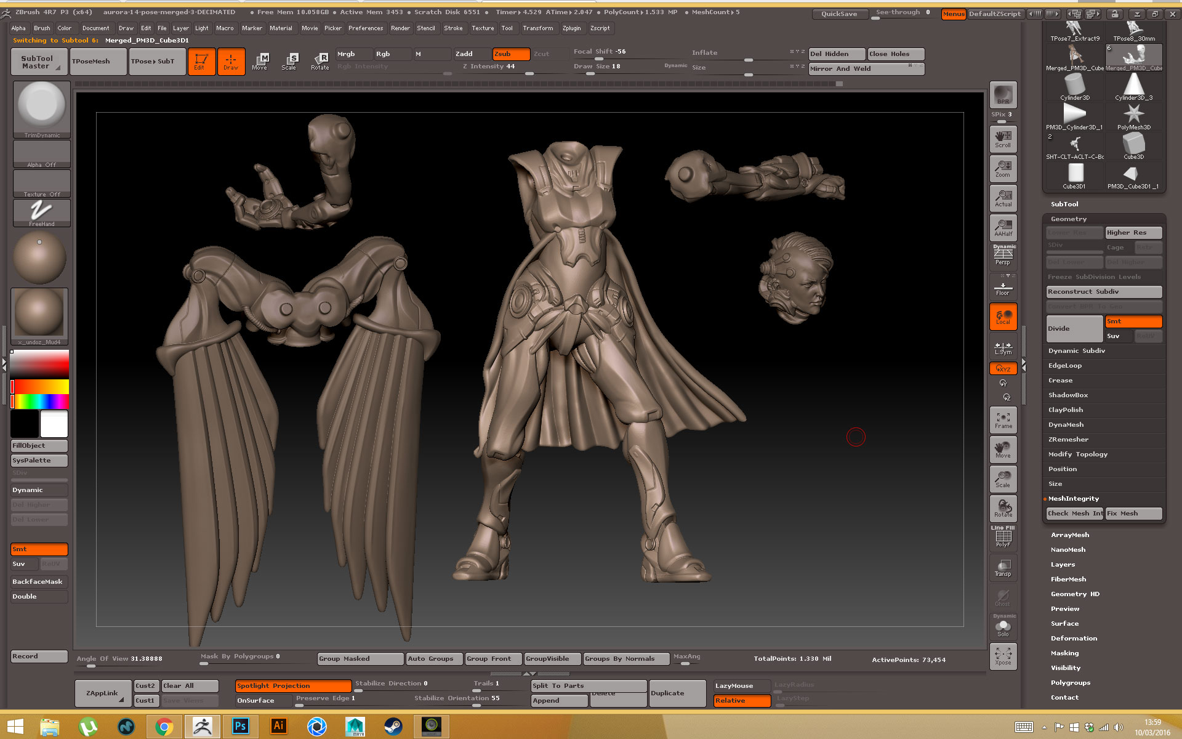Toggle the Floor grid
1182x739 pixels.
(x=1003, y=288)
